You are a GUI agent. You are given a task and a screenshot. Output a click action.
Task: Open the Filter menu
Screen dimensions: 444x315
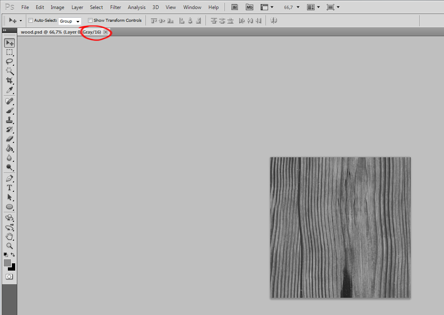(x=116, y=7)
